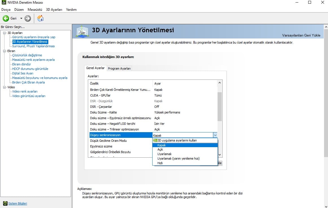Screen dimensions: 328x208
Task: Open the Masaüstü menu
Action: (x=35, y=10)
